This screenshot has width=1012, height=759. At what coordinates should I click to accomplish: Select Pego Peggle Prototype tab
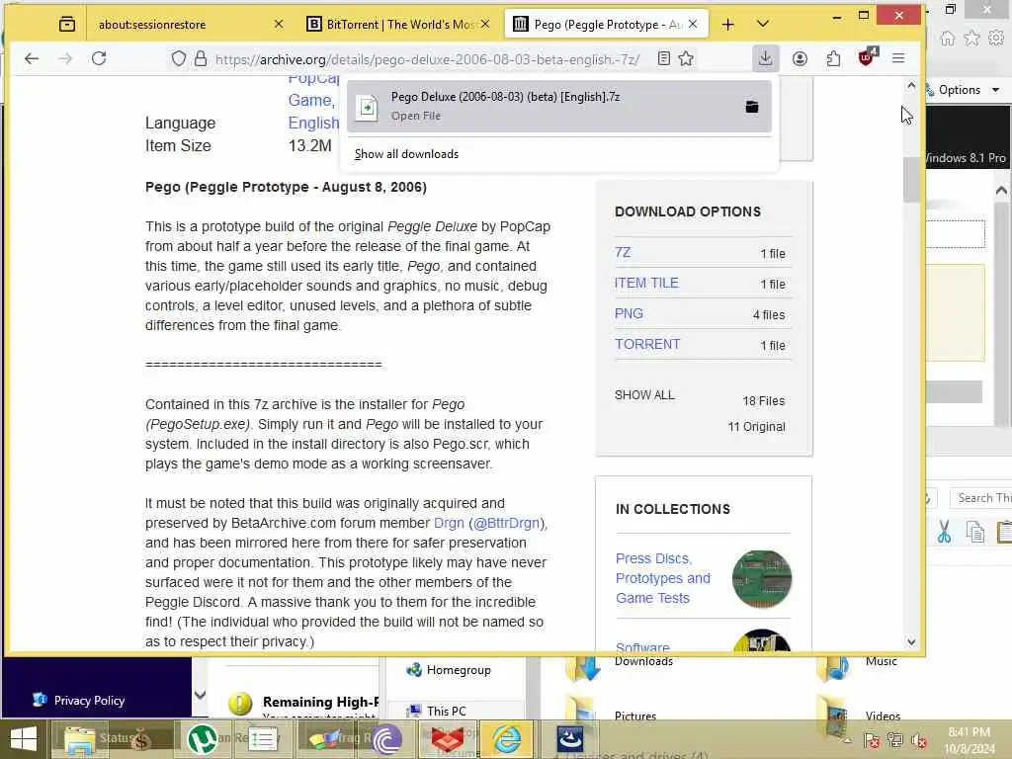point(607,25)
